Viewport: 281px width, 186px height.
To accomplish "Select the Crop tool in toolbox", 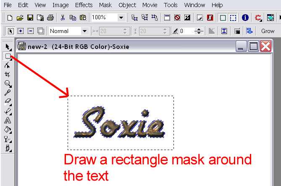I will (8, 74).
